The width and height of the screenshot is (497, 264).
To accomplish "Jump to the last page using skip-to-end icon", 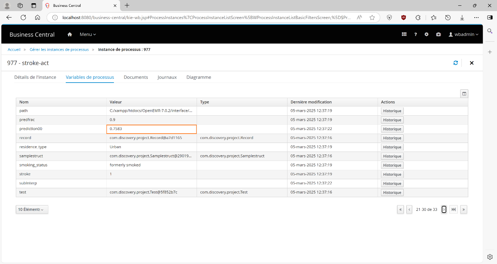I will (x=453, y=209).
